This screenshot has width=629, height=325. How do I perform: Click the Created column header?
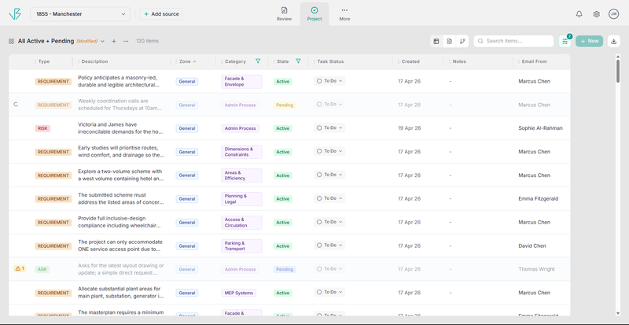tap(410, 61)
